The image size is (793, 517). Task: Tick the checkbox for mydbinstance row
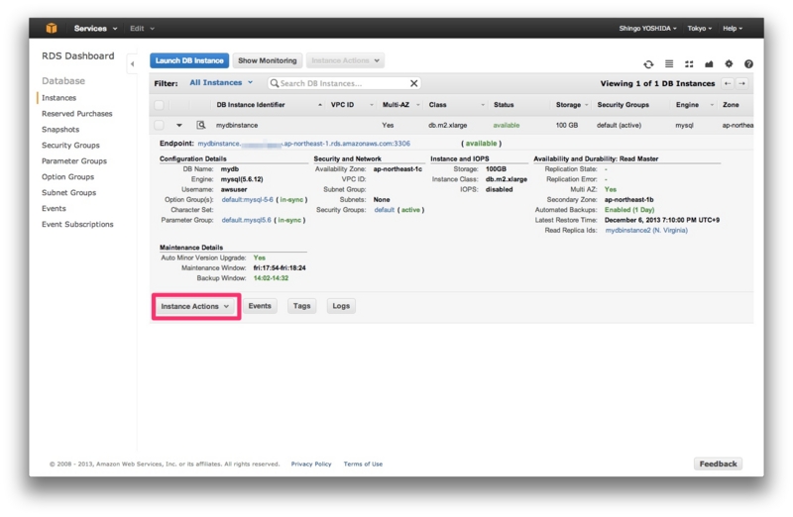click(x=159, y=125)
